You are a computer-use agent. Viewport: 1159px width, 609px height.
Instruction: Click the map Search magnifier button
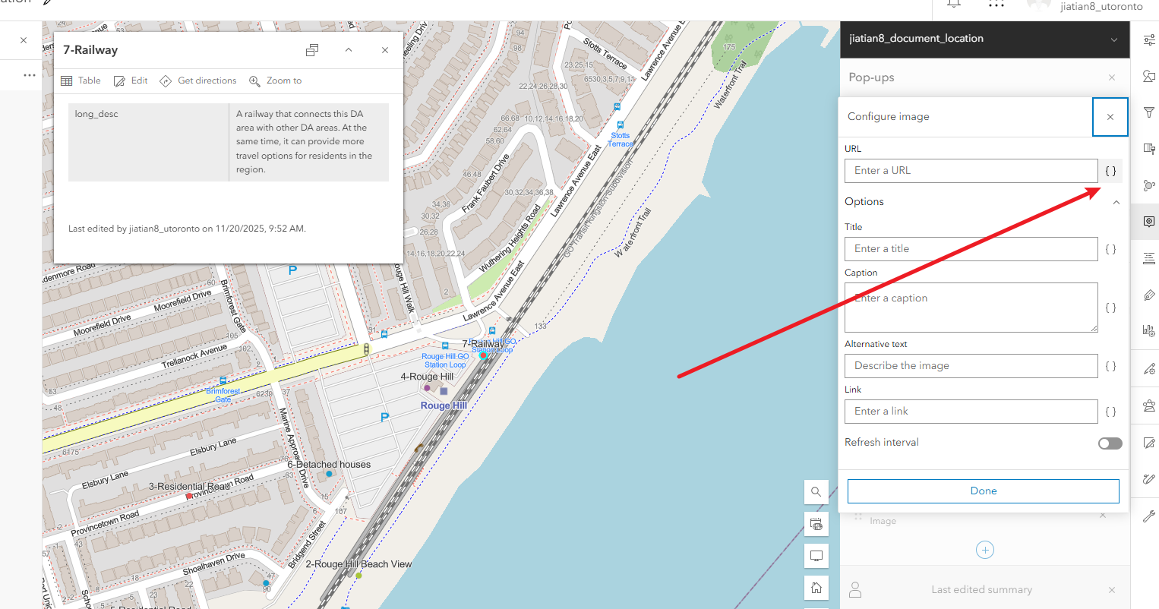(816, 492)
